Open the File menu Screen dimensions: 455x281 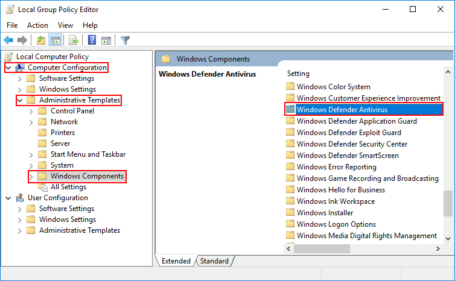12,25
